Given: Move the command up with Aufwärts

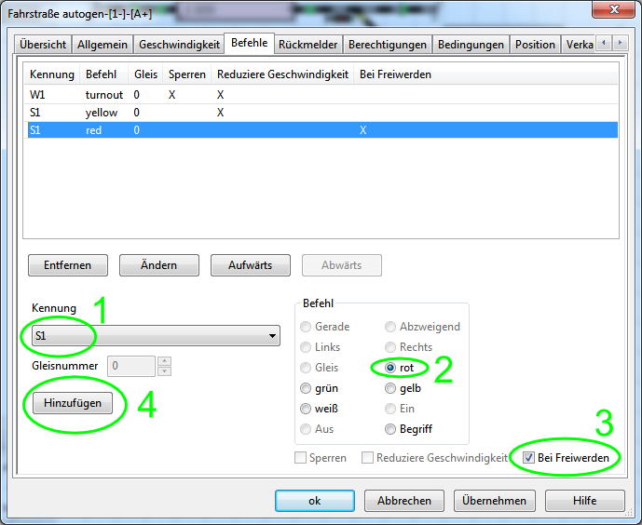Looking at the screenshot, I should (250, 265).
